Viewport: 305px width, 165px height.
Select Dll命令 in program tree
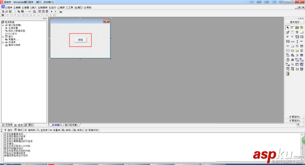pyautogui.click(x=13, y=34)
